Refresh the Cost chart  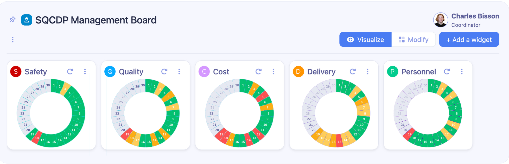click(x=258, y=71)
